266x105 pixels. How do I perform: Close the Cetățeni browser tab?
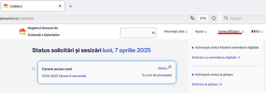click(x=60, y=6)
